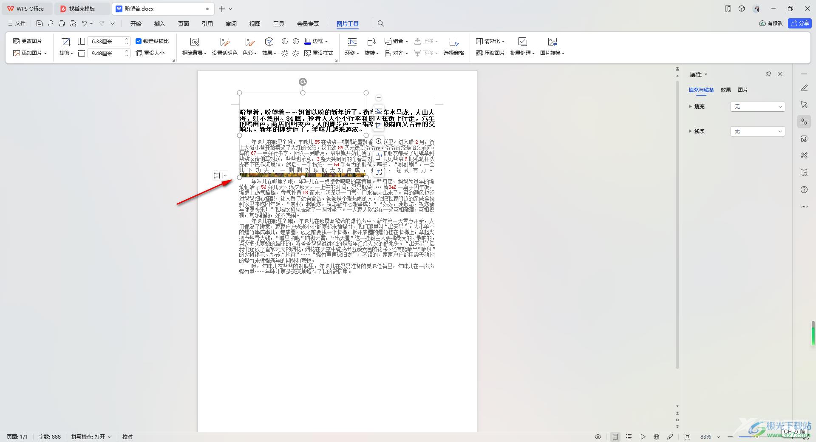The width and height of the screenshot is (816, 442).
Task: Activate Set Transparent Color (设置透明色)
Action: pyautogui.click(x=224, y=46)
